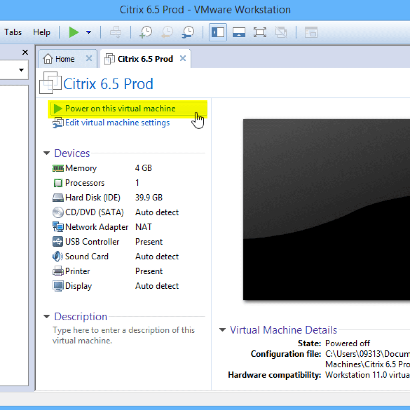Collapse Virtual Machine Details section
The width and height of the screenshot is (410, 410).
coord(223,330)
